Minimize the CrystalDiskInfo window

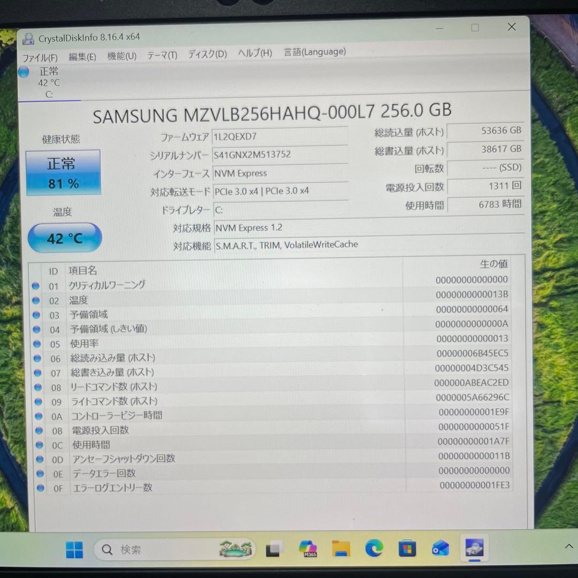(x=439, y=28)
